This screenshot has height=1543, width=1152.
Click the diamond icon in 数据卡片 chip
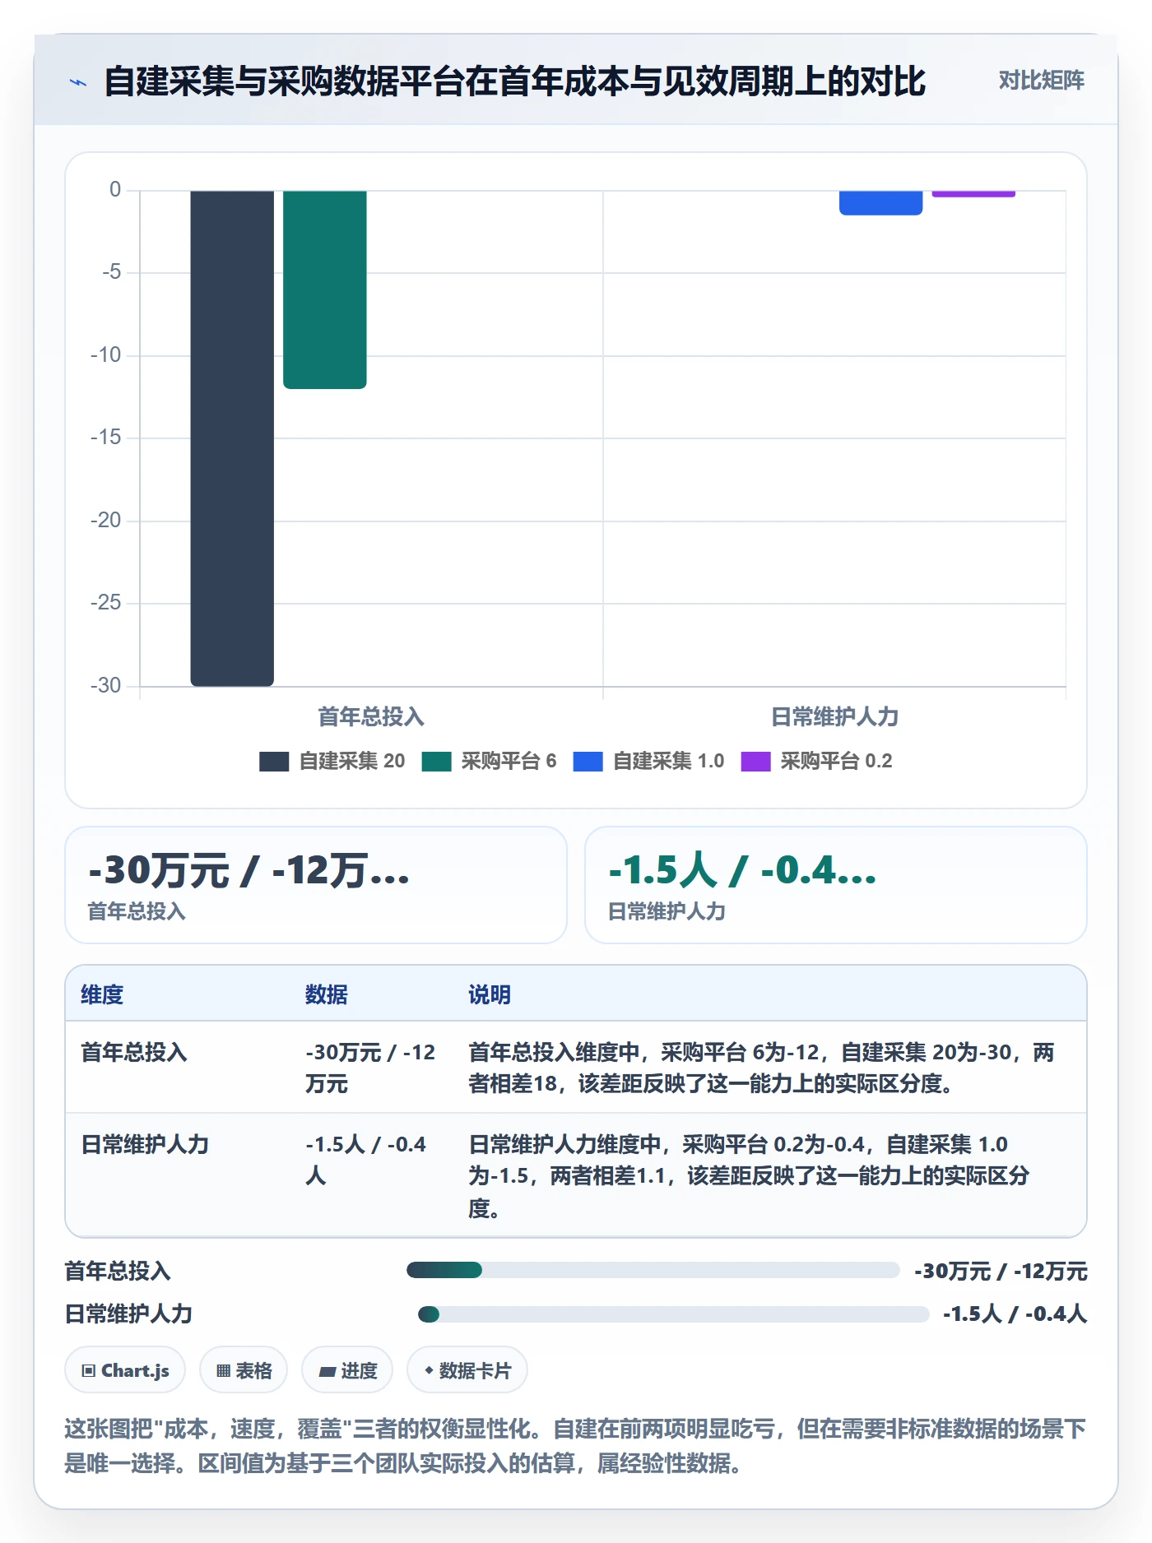(x=429, y=1370)
